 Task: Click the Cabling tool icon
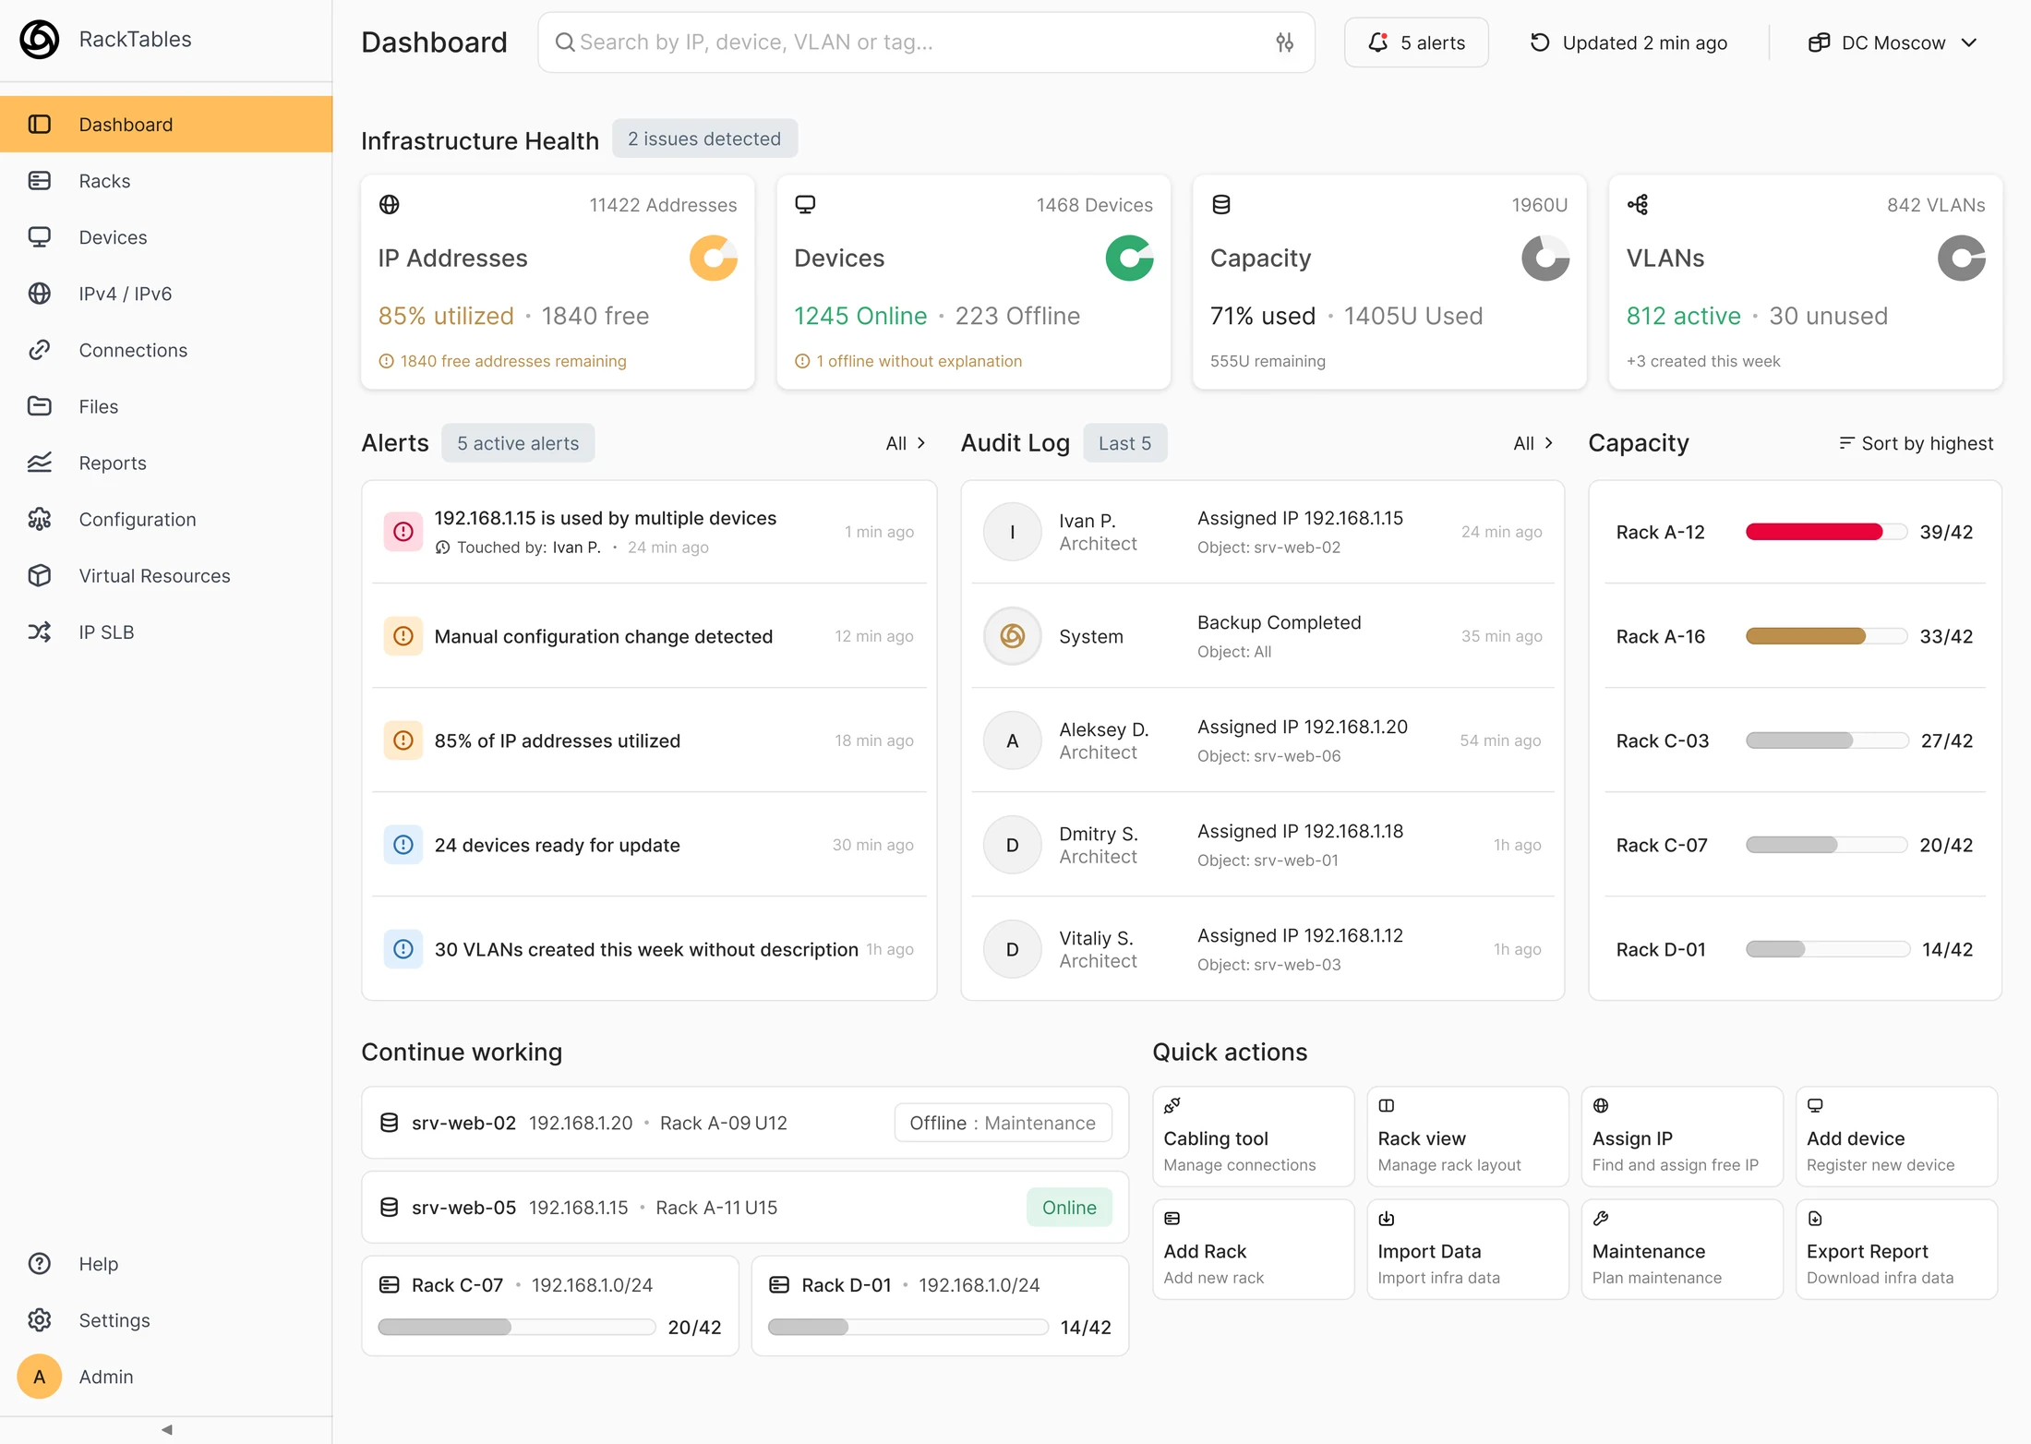pos(1172,1105)
